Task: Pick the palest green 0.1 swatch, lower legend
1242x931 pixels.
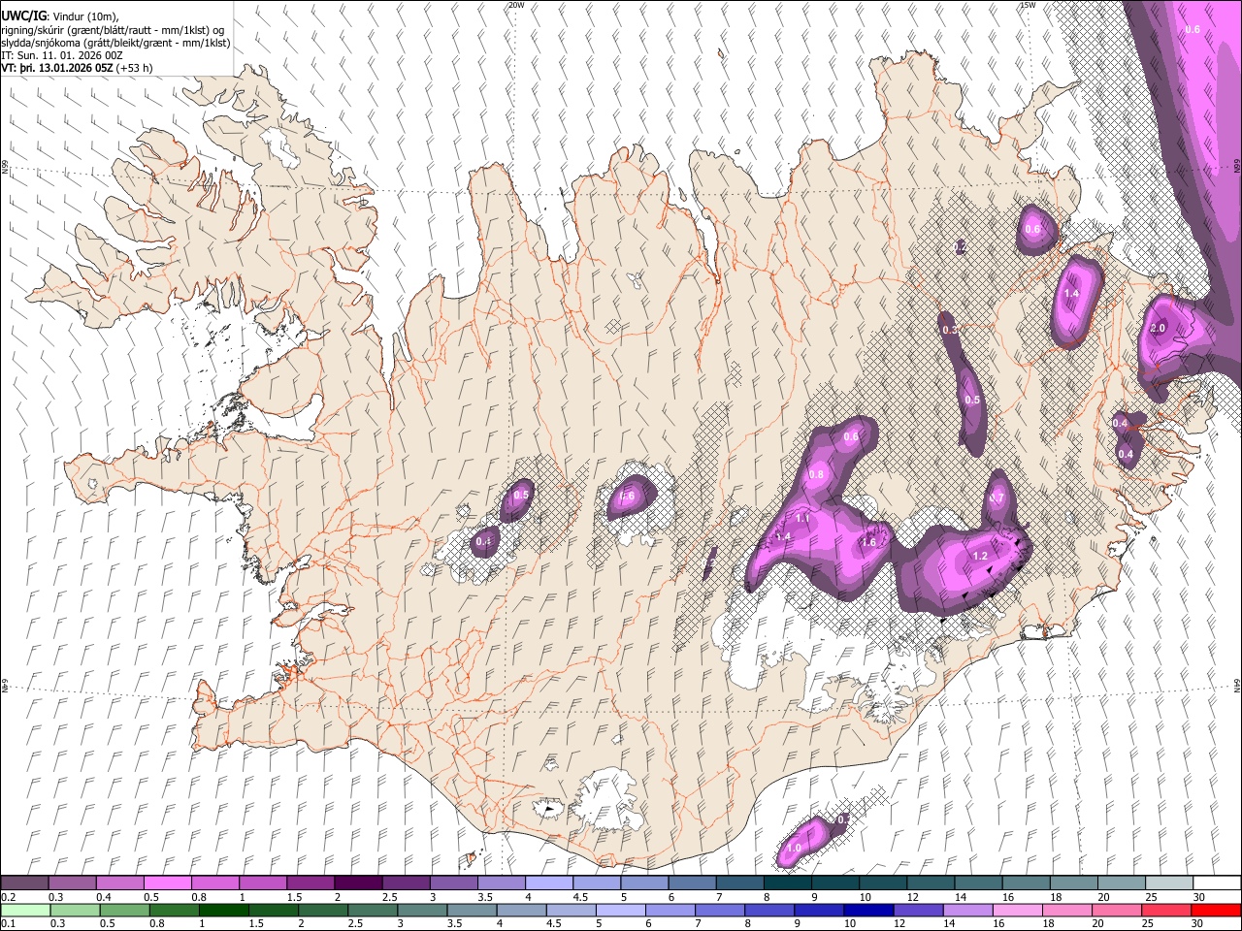Action: (x=25, y=910)
